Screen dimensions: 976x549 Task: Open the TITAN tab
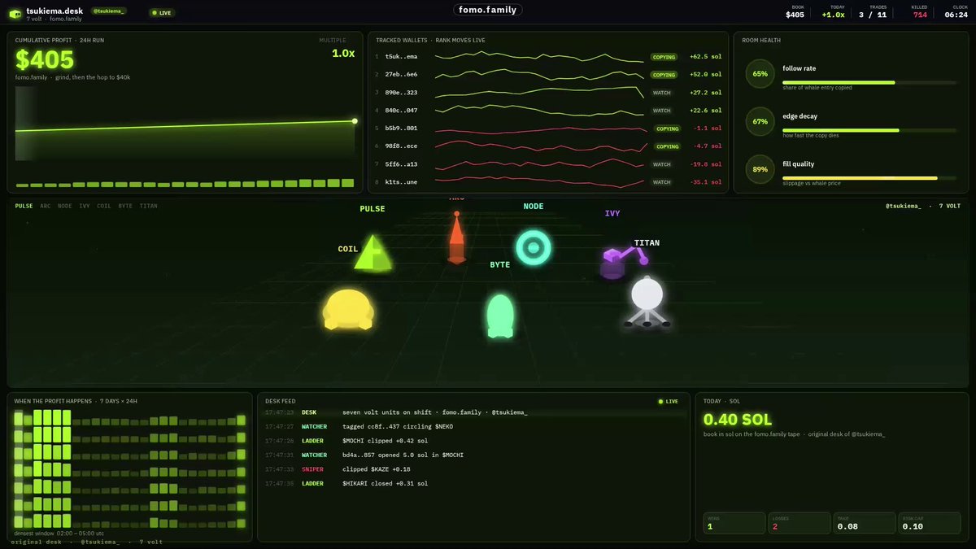click(148, 206)
